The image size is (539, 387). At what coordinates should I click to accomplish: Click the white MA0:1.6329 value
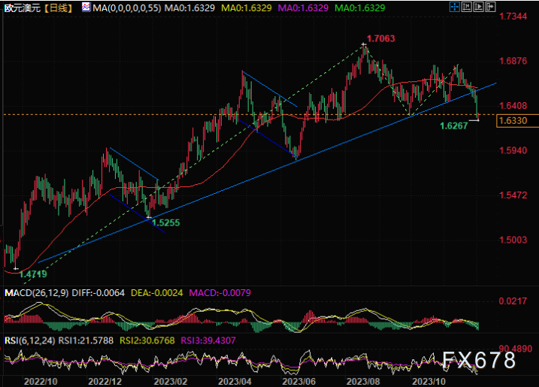click(x=189, y=8)
